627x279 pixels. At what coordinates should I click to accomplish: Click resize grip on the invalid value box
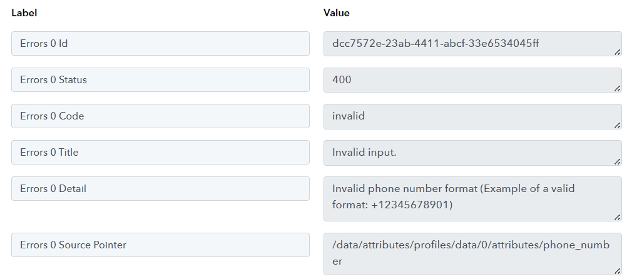click(x=618, y=125)
